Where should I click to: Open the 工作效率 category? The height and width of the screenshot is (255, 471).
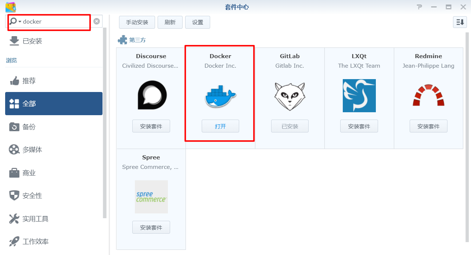[x=54, y=242]
